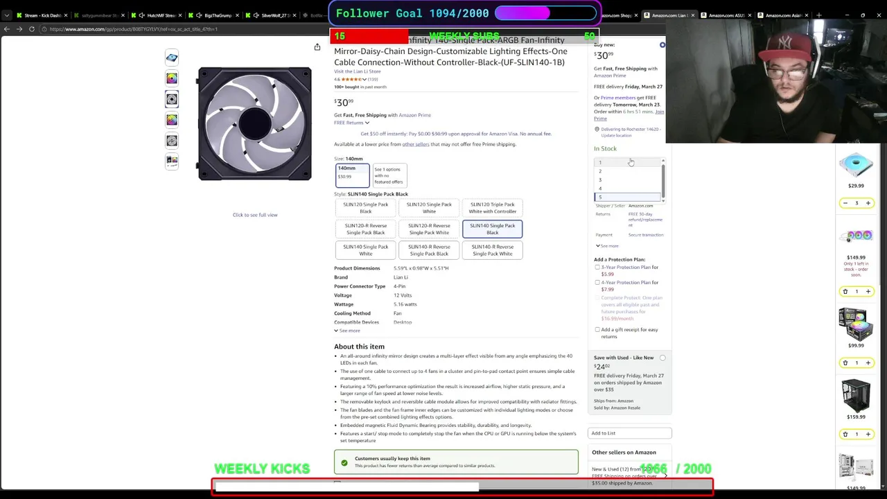
Task: Close the Stream - Kick Dashboard tab
Action: click(65, 15)
